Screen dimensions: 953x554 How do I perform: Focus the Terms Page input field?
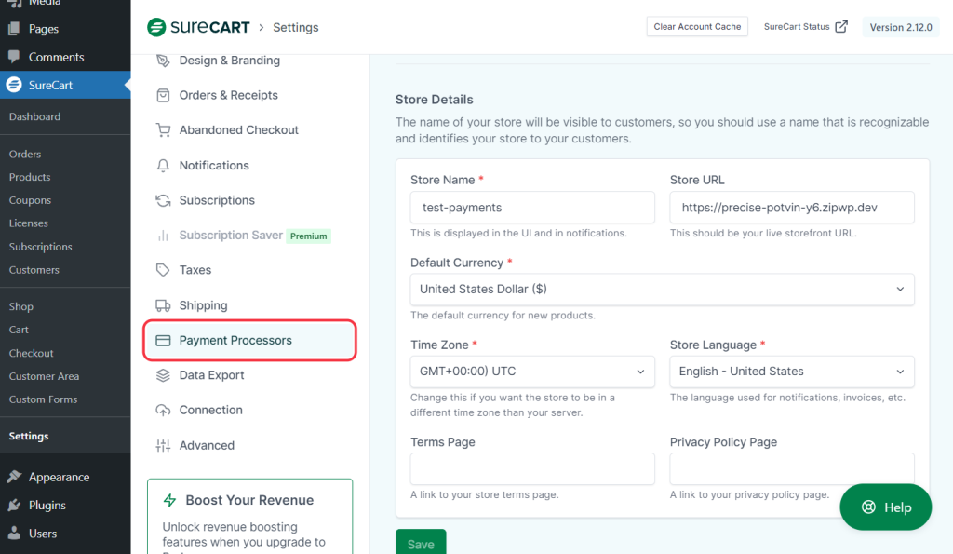point(532,469)
